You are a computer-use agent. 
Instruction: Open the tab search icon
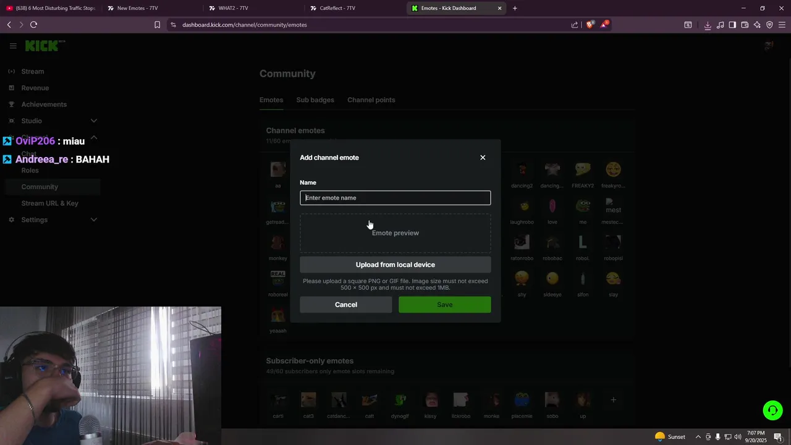pyautogui.click(x=688, y=25)
